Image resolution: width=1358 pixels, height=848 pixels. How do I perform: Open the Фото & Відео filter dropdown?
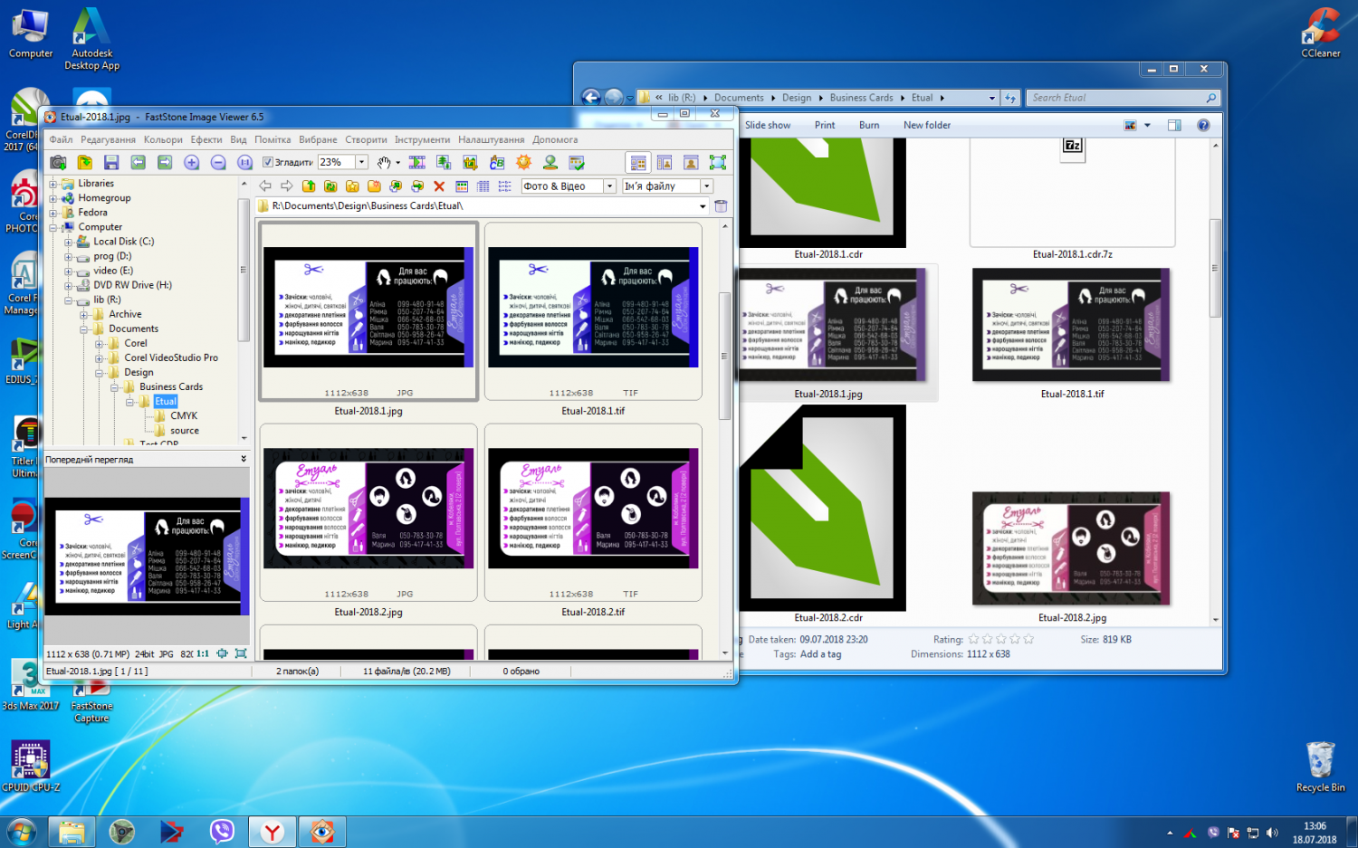609,186
